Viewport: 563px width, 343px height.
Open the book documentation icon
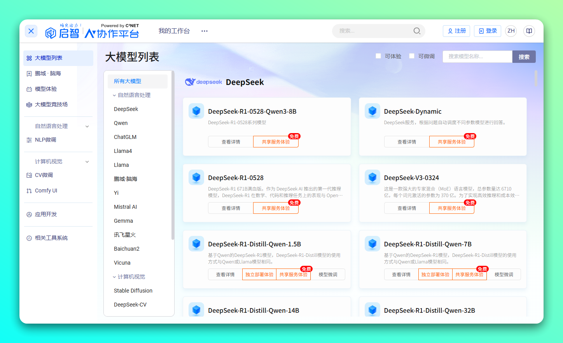529,31
